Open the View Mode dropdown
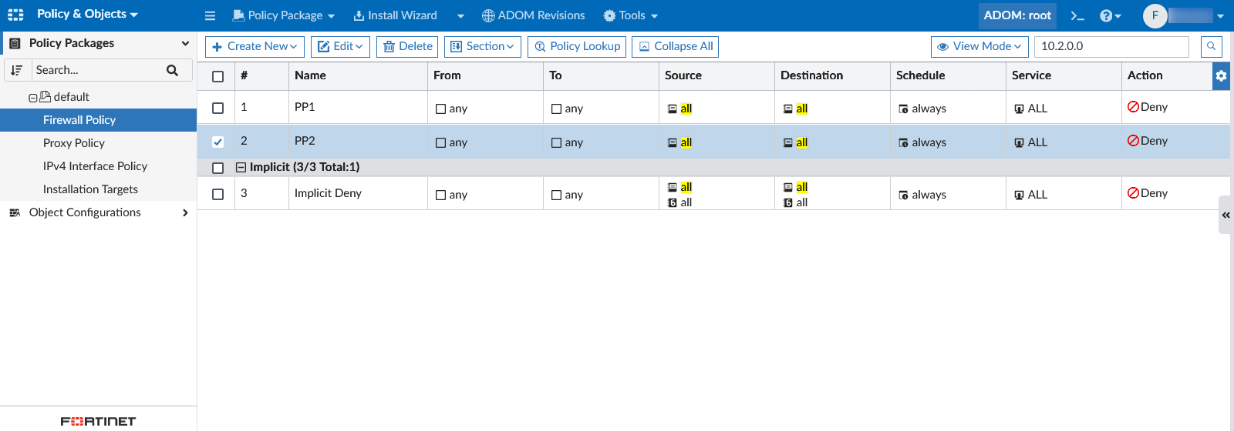 pyautogui.click(x=979, y=46)
